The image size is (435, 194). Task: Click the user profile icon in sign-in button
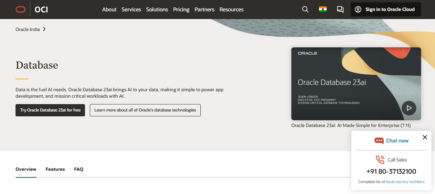pos(358,9)
